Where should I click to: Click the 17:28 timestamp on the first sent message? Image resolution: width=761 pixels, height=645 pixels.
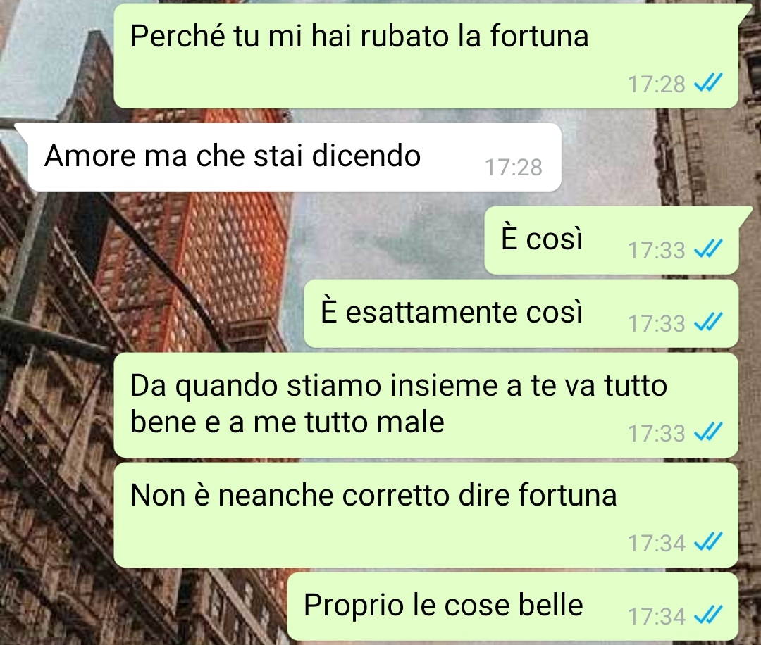[x=656, y=84]
